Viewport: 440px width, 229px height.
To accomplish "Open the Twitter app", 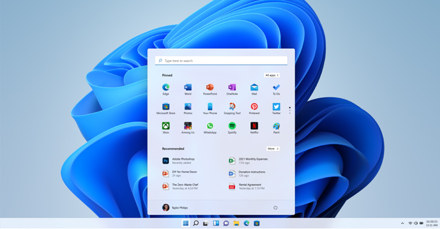I will coord(276,108).
